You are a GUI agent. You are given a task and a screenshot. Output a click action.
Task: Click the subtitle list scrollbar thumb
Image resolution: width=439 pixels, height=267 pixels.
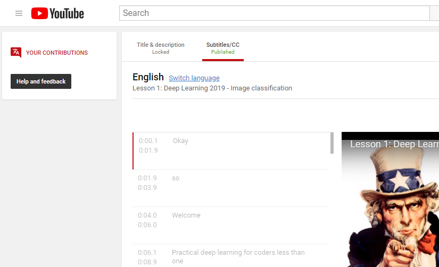(x=332, y=143)
